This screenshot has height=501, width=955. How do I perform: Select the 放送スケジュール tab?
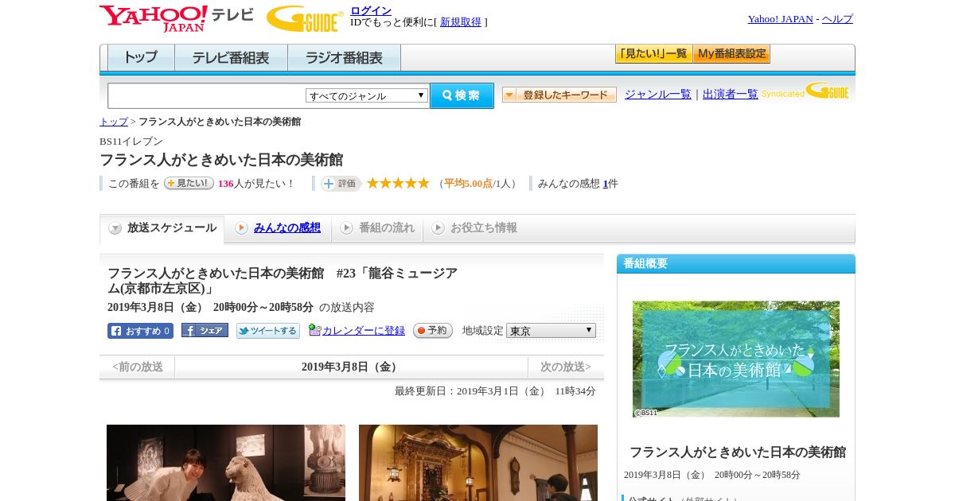click(x=162, y=228)
